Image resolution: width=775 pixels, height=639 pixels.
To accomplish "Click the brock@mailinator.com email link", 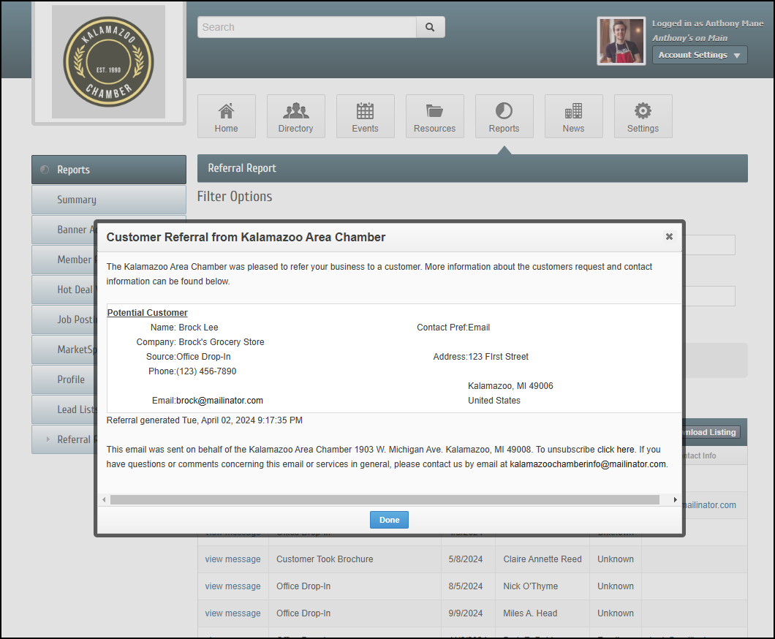I will [x=219, y=401].
